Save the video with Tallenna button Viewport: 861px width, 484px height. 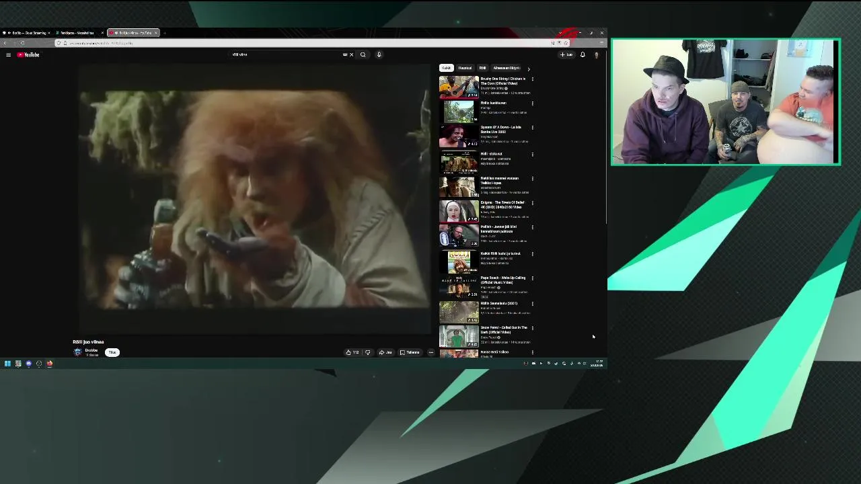[410, 352]
